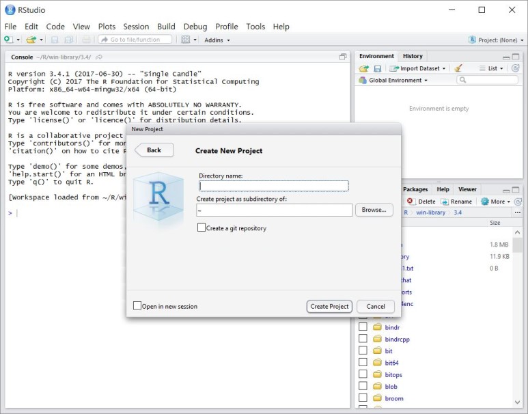Click the Console pane restore icon

click(343, 57)
